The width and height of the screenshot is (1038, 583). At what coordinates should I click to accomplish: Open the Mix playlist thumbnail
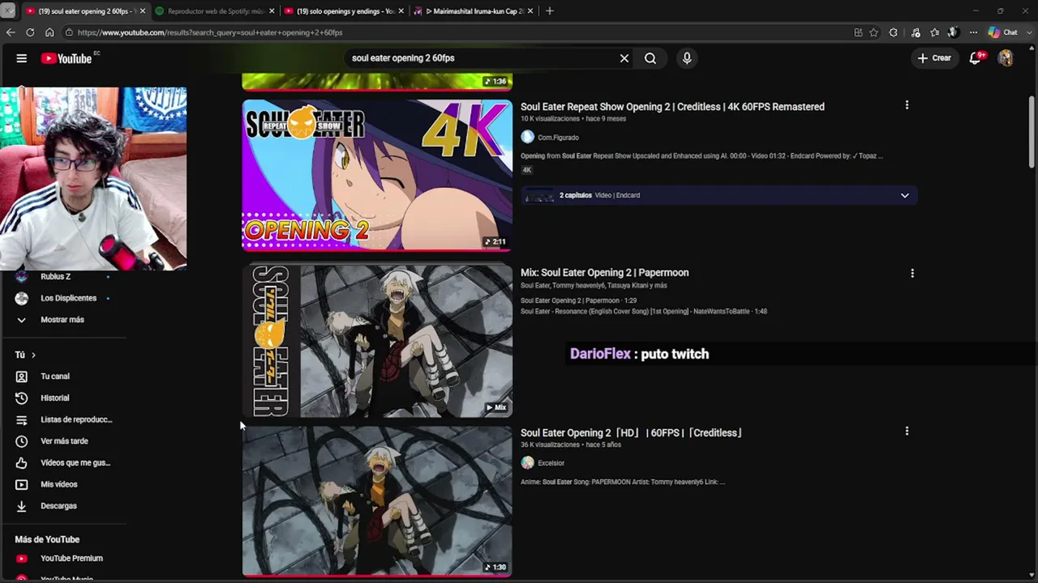coord(377,341)
